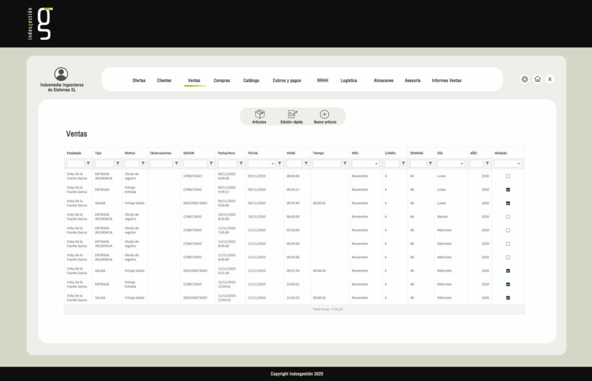
Task: Click the SEMANA column filter funnel
Action: click(430, 164)
